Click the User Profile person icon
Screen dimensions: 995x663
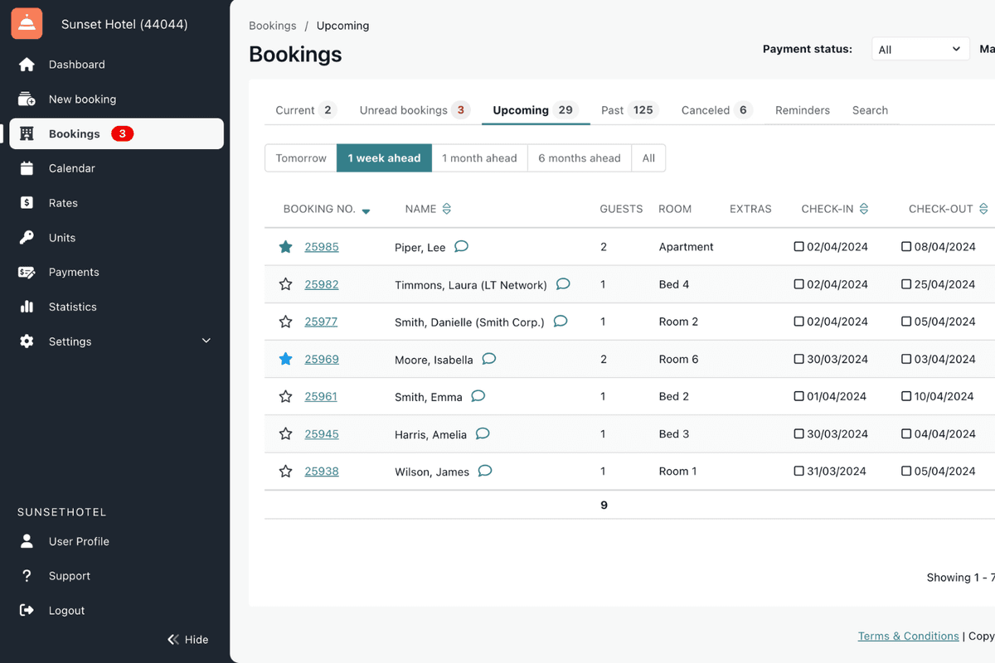(x=27, y=541)
